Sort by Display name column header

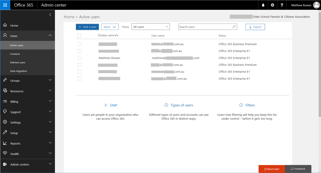[107, 35]
